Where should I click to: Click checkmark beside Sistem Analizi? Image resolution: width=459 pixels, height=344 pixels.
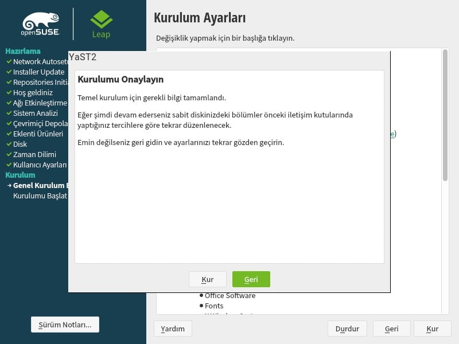click(x=9, y=113)
